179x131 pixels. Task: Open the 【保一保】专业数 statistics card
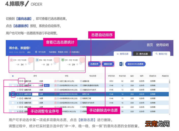tap(72, 64)
